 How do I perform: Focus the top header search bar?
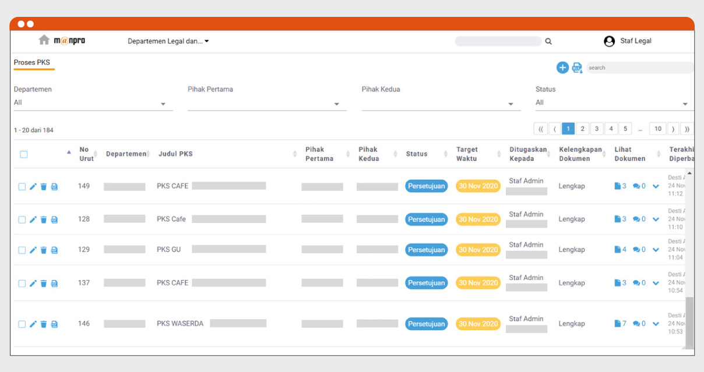tap(498, 41)
